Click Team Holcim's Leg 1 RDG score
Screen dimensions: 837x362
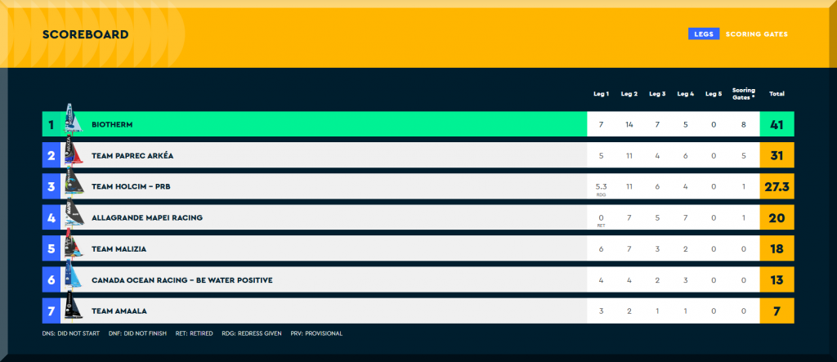(601, 188)
